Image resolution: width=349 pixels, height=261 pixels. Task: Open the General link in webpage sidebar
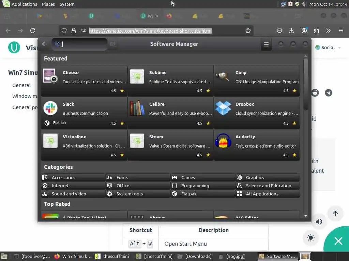tap(21, 85)
